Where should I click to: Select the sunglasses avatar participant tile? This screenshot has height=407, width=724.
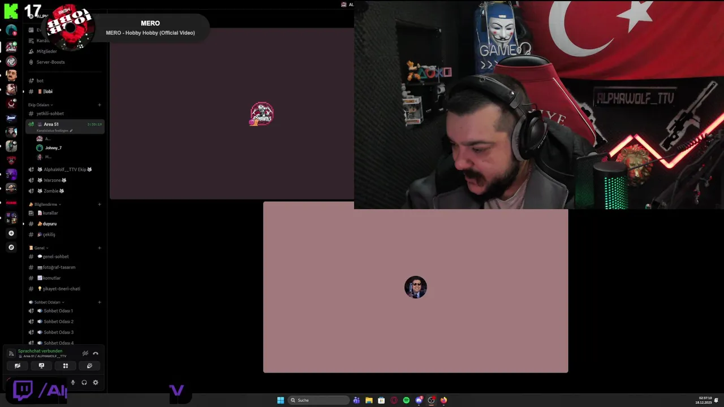tap(416, 287)
